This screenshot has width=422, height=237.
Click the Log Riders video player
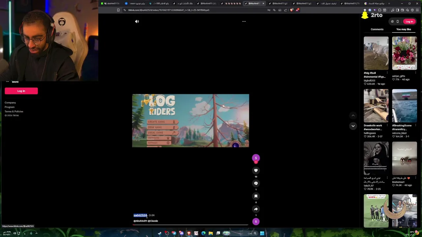click(191, 120)
